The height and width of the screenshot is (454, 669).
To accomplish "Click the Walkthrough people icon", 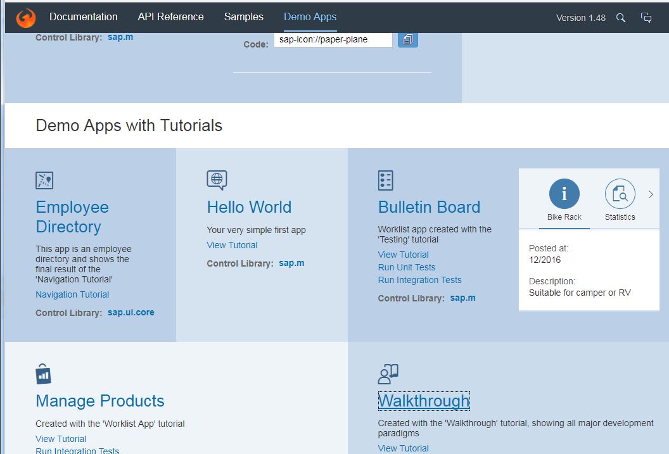I will (387, 374).
